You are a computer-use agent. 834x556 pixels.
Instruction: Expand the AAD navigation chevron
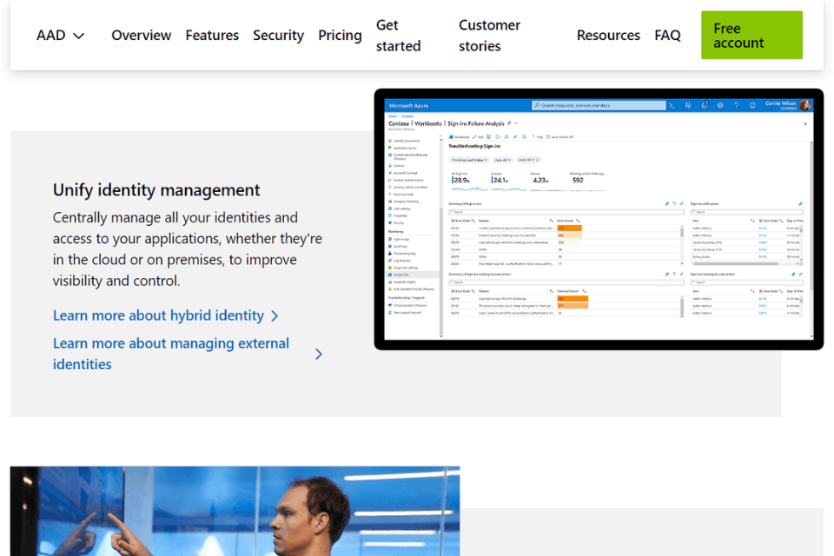[x=78, y=35]
